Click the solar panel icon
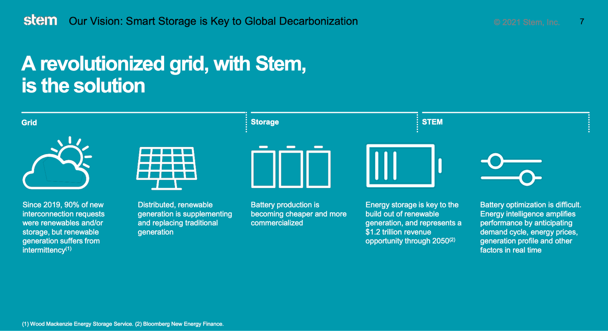 point(167,168)
